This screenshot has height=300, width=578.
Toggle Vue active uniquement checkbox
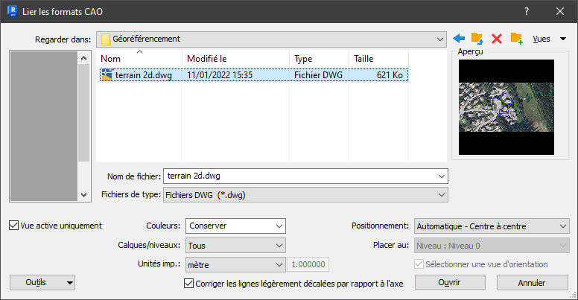pyautogui.click(x=15, y=226)
